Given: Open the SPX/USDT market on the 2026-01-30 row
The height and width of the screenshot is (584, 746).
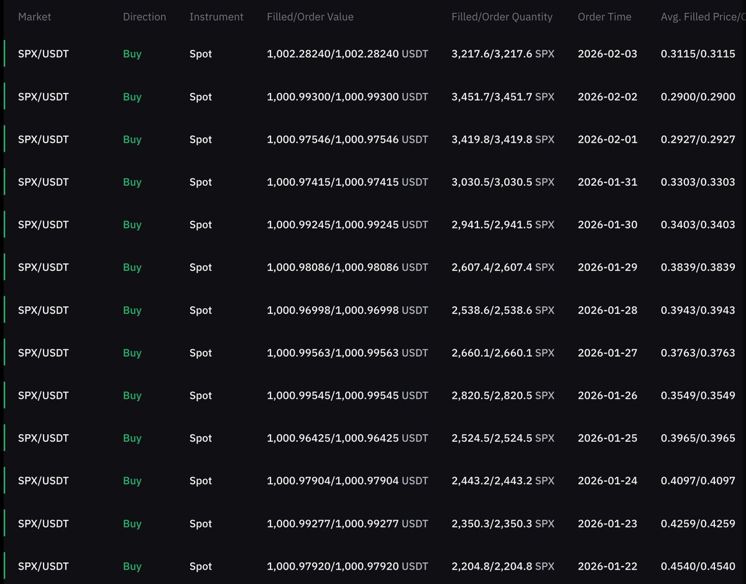Looking at the screenshot, I should click(43, 224).
